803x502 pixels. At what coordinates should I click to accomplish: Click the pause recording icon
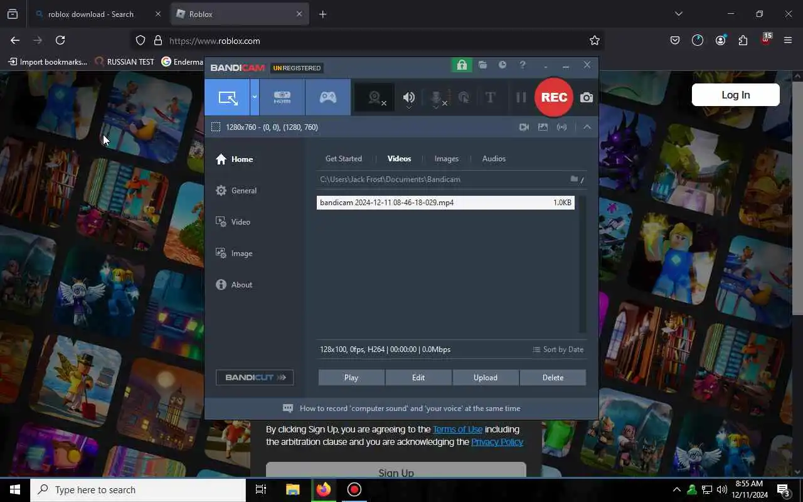click(521, 97)
